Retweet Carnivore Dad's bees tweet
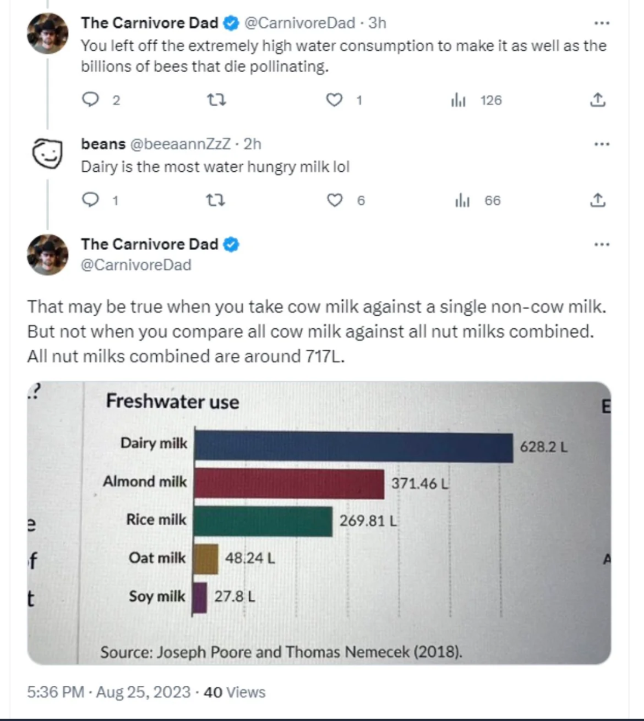The height and width of the screenshot is (721, 644). click(216, 100)
